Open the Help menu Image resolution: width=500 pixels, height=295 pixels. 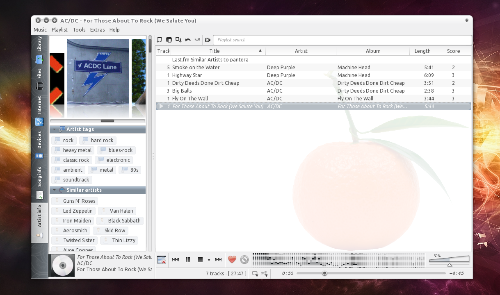(x=114, y=29)
